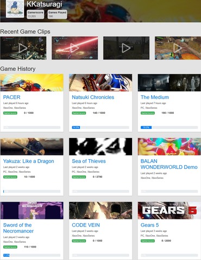This screenshot has height=260, width=201.
Task: Click Gamerscore badge on Yakuza card
Action: coord(10,177)
